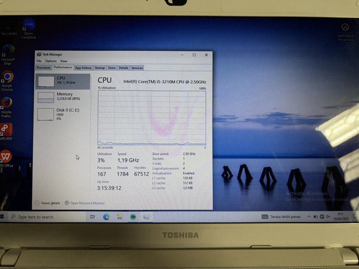Open Zoom Workplace desktop icon
359x269 pixels.
pyautogui.click(x=29, y=29)
